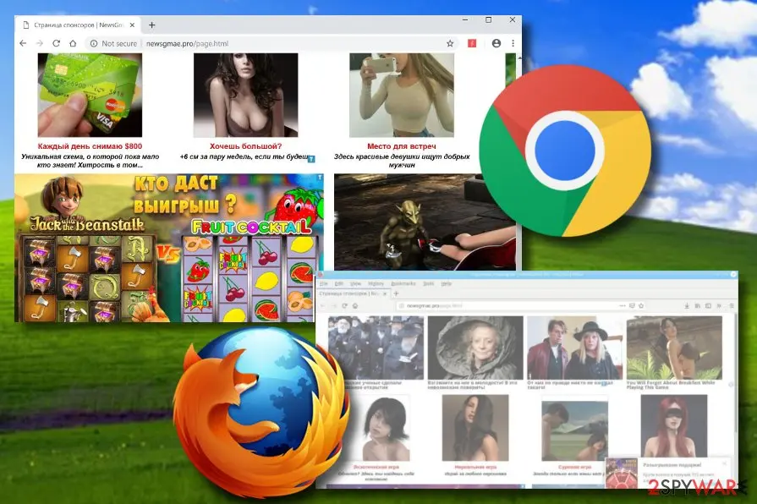Close the Firefox window

(733, 274)
